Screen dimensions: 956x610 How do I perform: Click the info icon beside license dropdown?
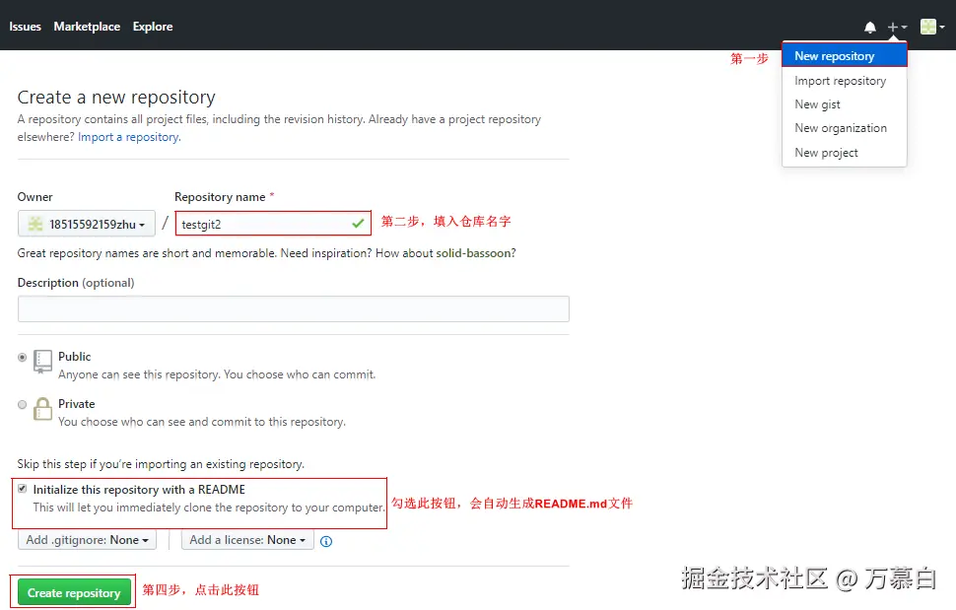pos(326,541)
